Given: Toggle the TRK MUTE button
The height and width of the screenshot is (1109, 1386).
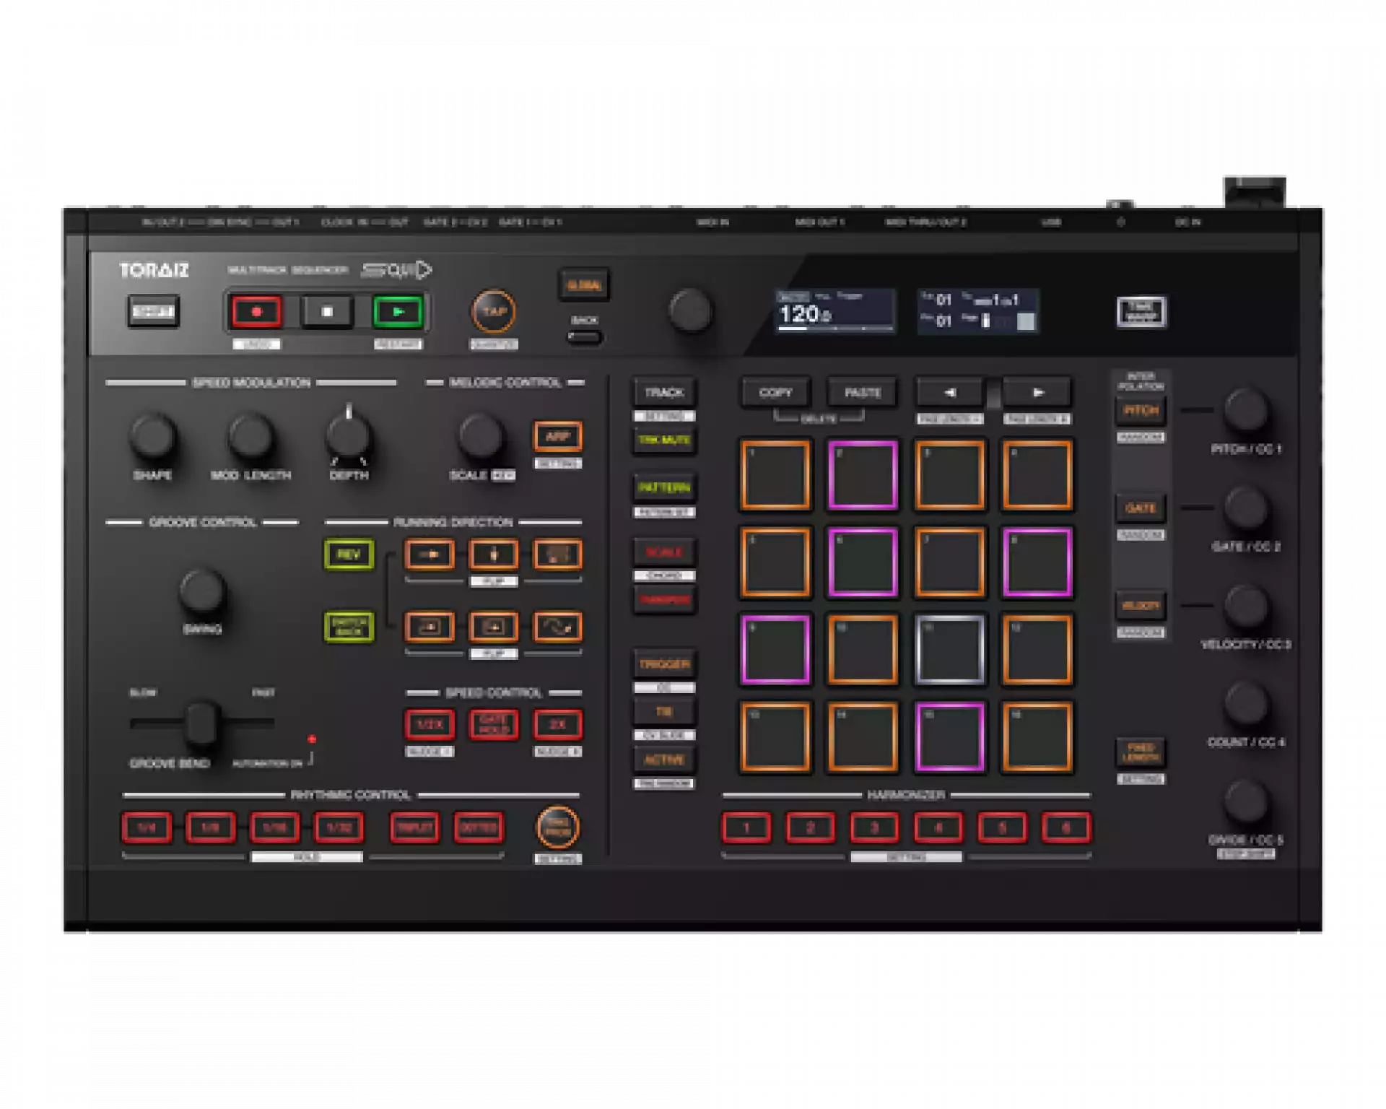Looking at the screenshot, I should pos(664,440).
